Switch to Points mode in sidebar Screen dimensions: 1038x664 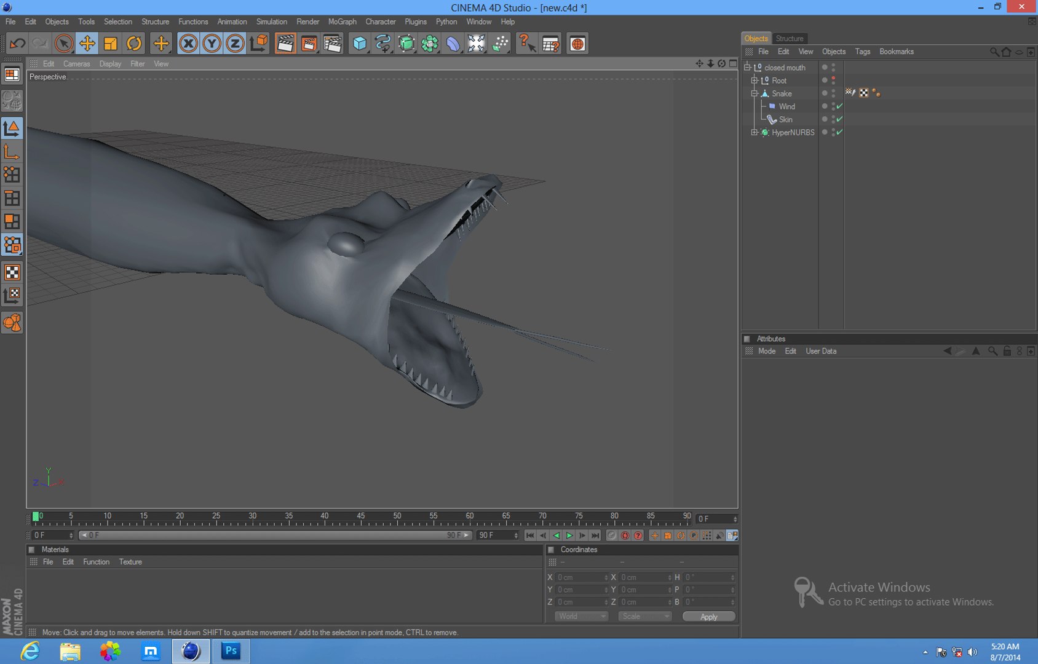tap(12, 175)
